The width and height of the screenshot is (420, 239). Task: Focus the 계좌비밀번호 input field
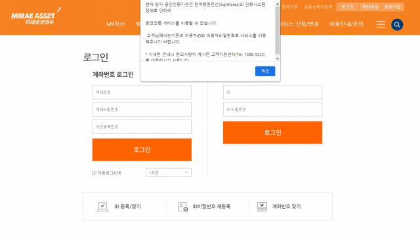(142, 109)
